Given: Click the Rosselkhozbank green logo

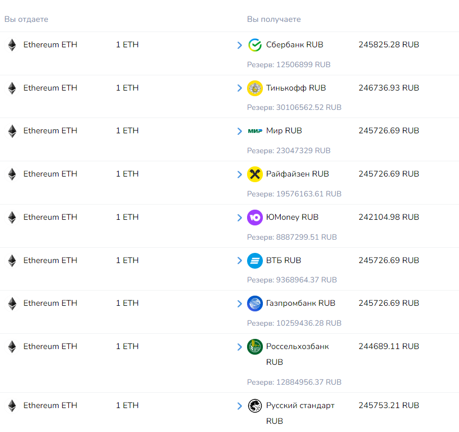Looking at the screenshot, I should 255,347.
